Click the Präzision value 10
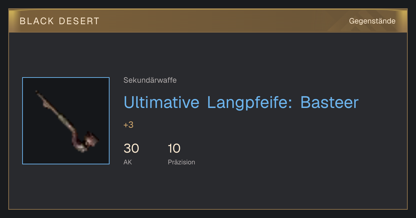 (174, 148)
